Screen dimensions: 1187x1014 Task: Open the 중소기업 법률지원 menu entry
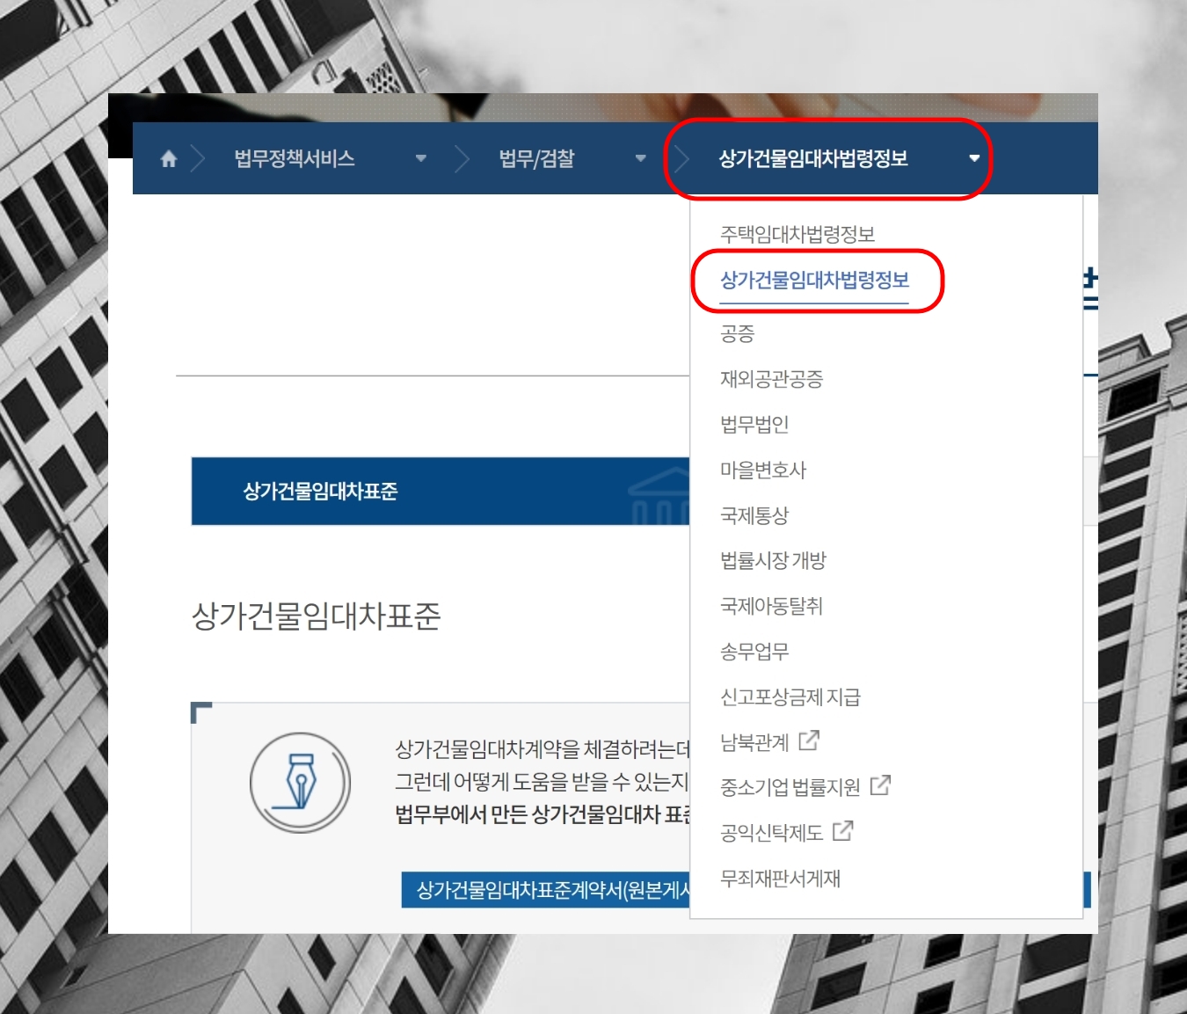click(x=790, y=787)
